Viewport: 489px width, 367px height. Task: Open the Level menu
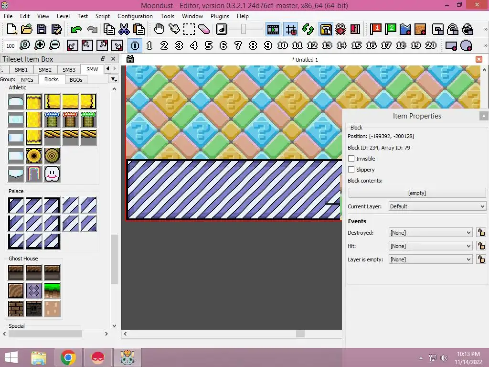click(63, 16)
